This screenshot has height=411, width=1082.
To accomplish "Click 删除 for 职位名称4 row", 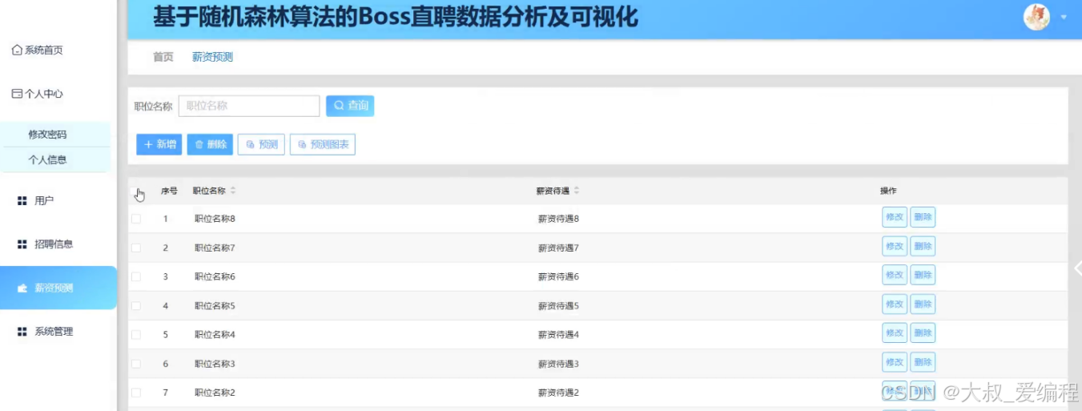I will (x=923, y=332).
